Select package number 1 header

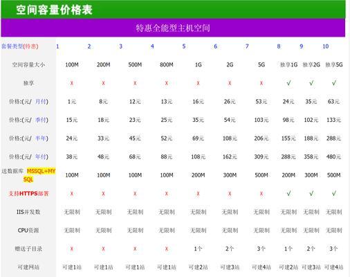57,46
